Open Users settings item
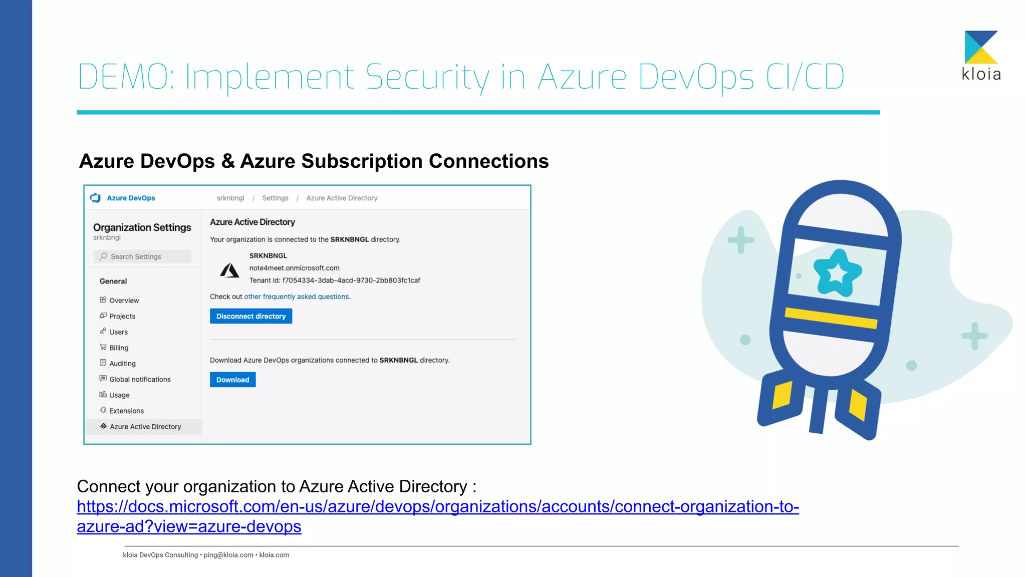The image size is (1026, 577). (118, 332)
